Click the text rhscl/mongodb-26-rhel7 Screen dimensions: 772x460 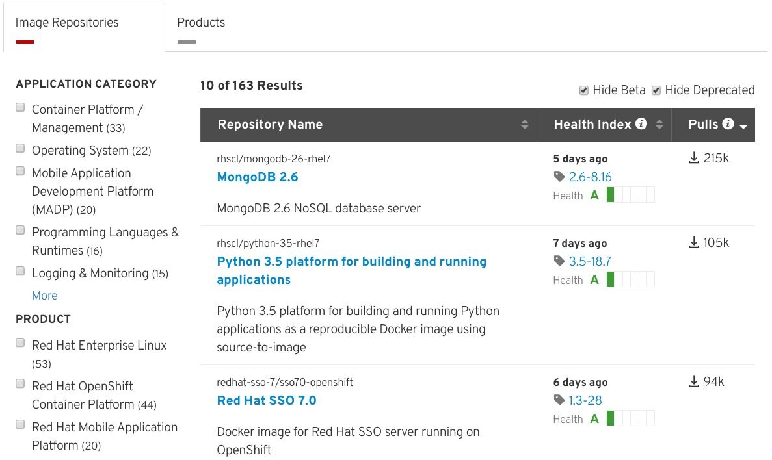(x=274, y=159)
